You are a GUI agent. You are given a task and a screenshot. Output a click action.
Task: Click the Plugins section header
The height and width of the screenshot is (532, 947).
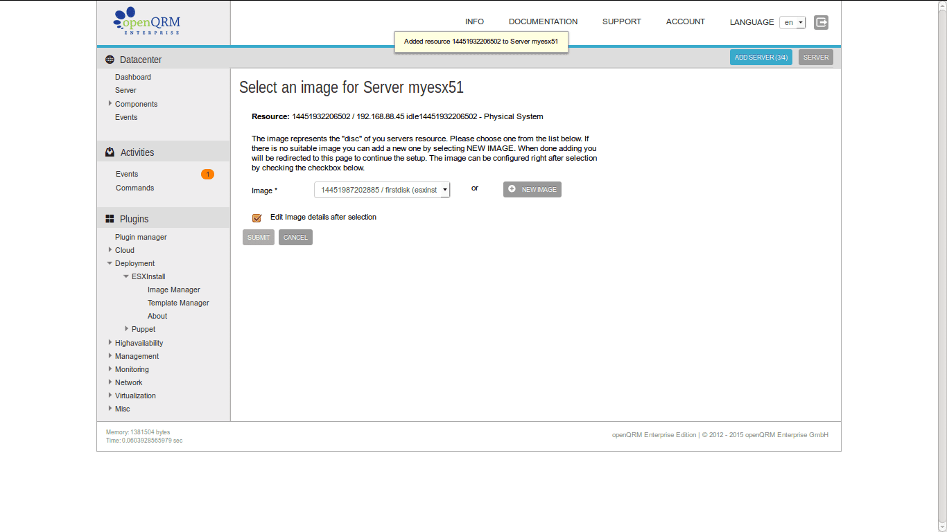tap(164, 219)
